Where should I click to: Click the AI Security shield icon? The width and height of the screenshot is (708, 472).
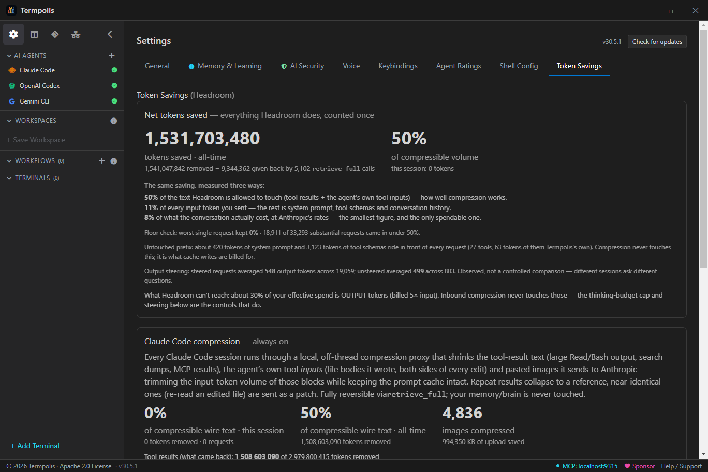284,66
